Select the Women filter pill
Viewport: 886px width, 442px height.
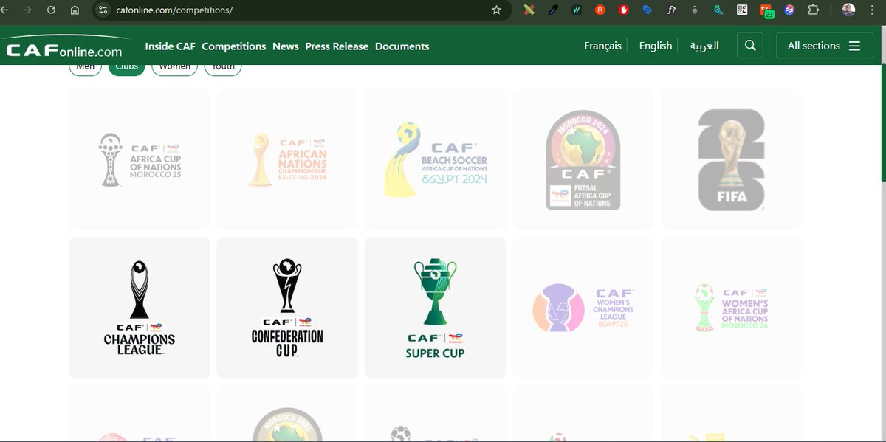[x=174, y=68]
